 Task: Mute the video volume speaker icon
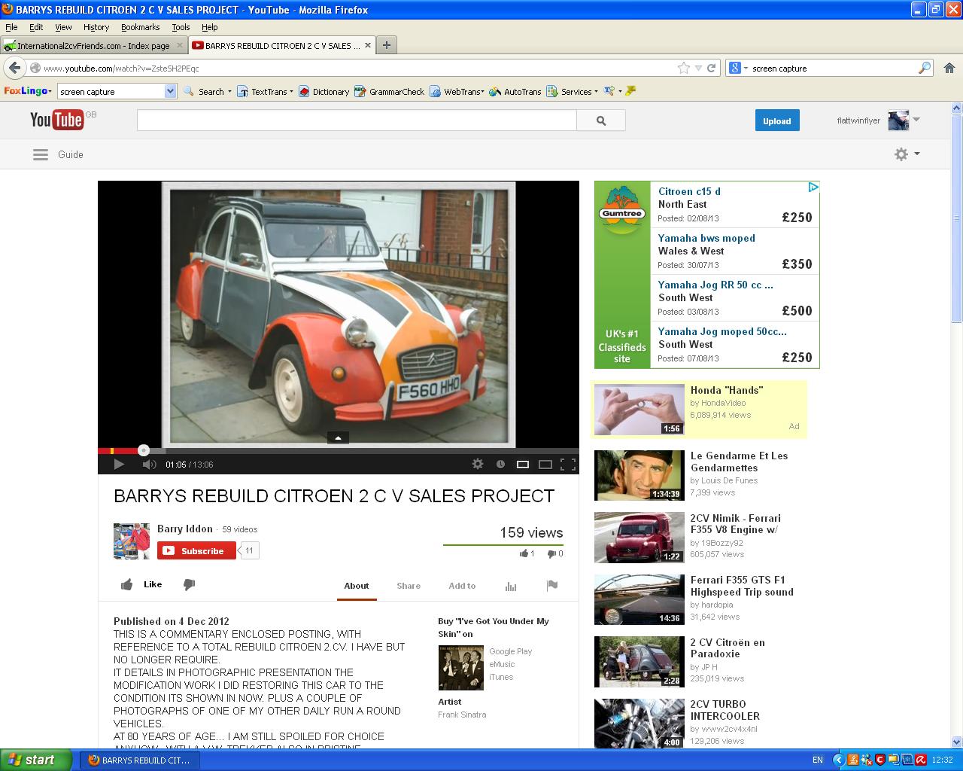pos(149,465)
